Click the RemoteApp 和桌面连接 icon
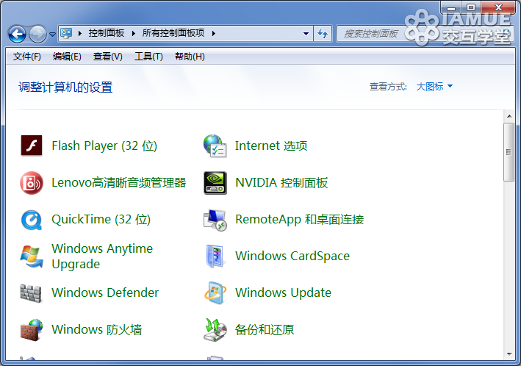The height and width of the screenshot is (366, 521). (x=215, y=220)
